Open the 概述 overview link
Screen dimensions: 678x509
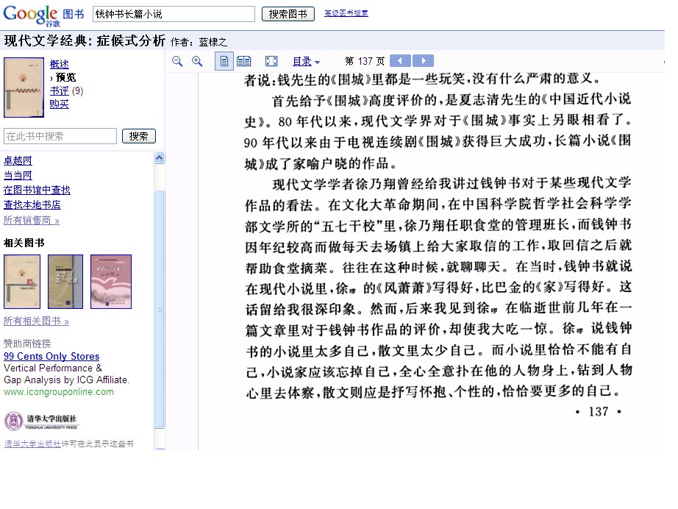pos(60,64)
